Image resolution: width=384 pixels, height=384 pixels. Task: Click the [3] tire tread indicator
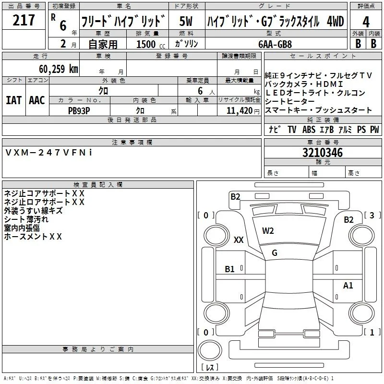point(372,215)
